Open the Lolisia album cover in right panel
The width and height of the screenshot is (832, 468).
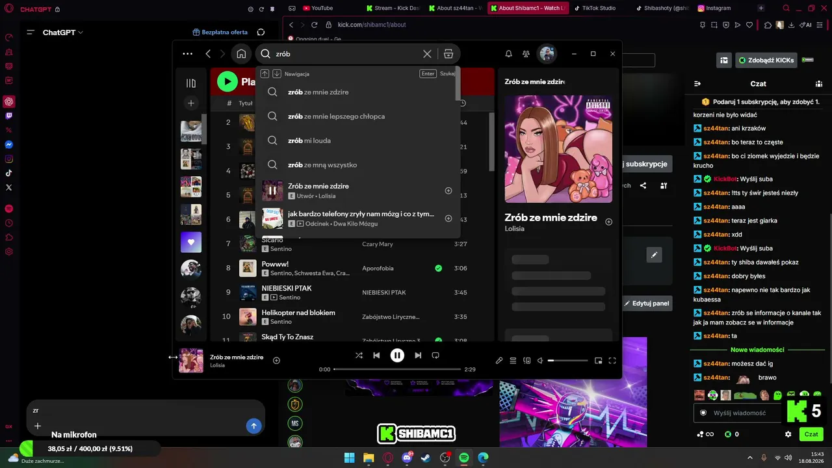558,149
